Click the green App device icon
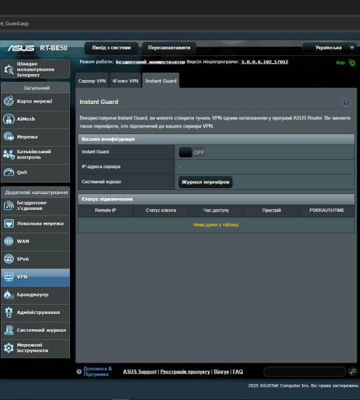The height and width of the screenshot is (400, 360). click(x=352, y=63)
